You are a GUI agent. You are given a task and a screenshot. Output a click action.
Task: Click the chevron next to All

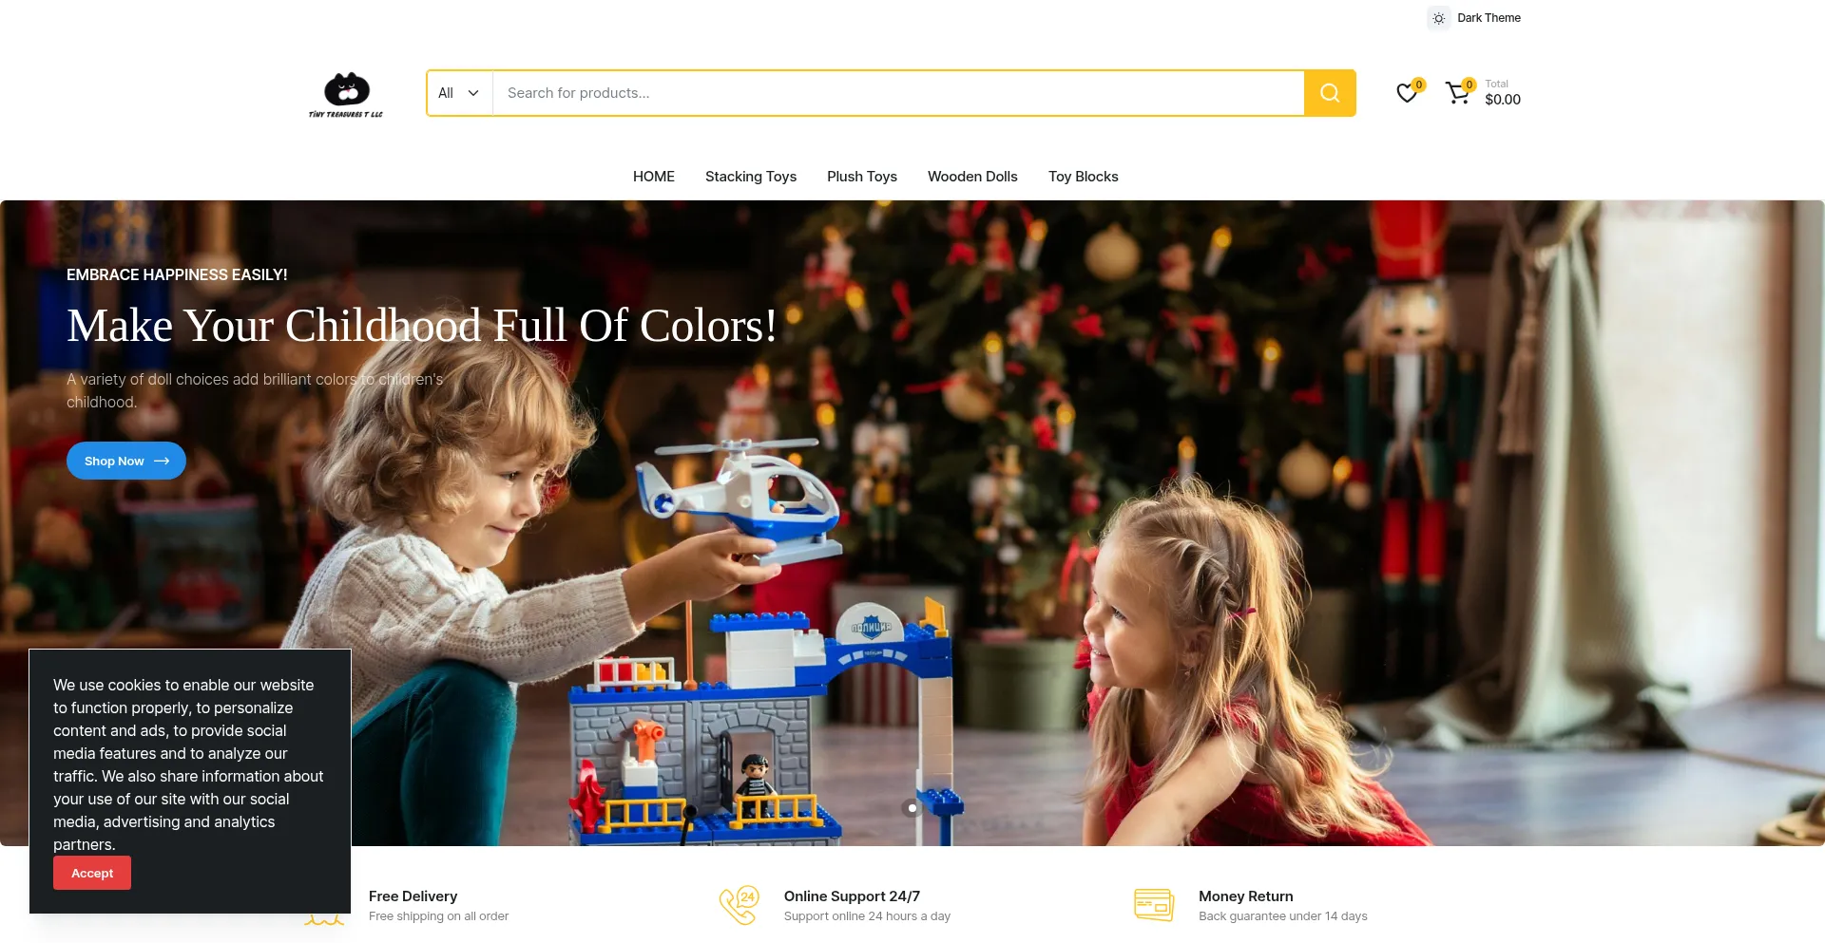473,93
